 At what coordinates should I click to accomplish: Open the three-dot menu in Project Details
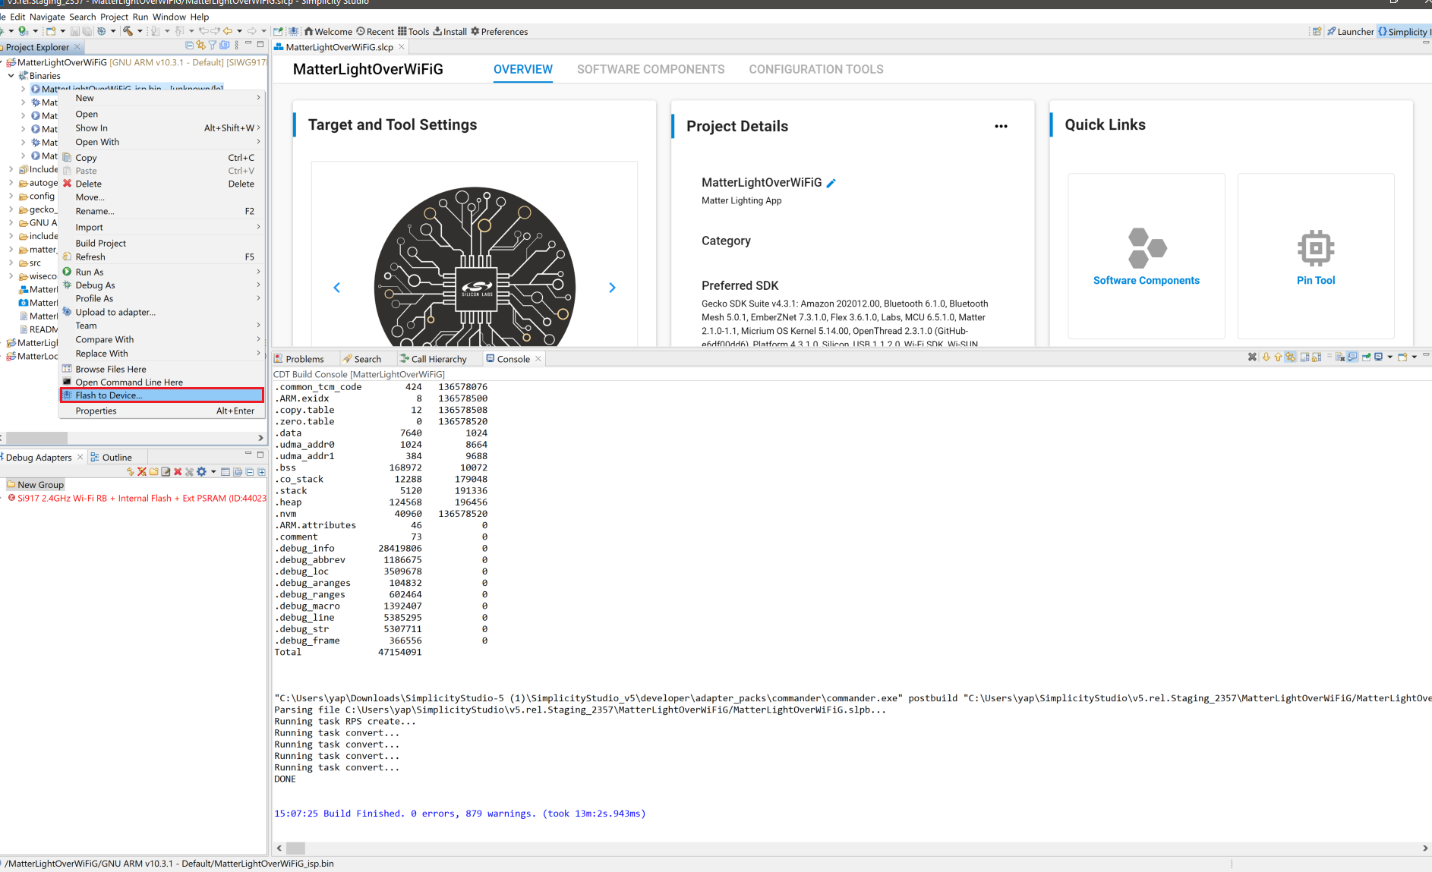point(1001,126)
